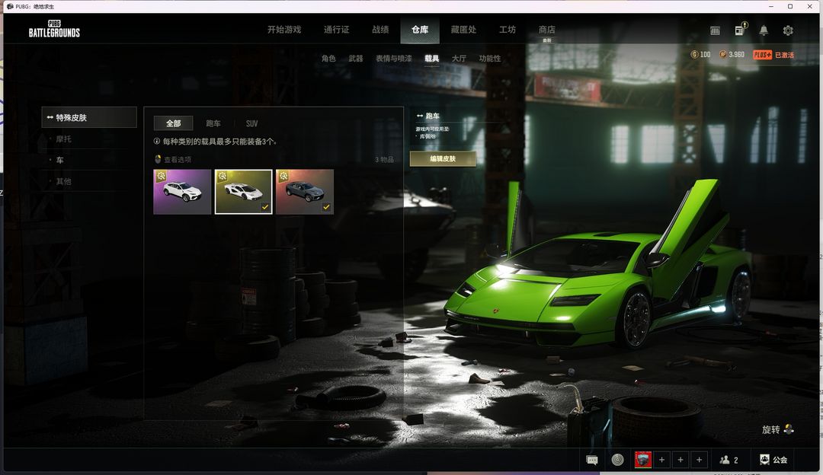Open the notifications bell
Screen dimensions: 823x475
coord(764,30)
